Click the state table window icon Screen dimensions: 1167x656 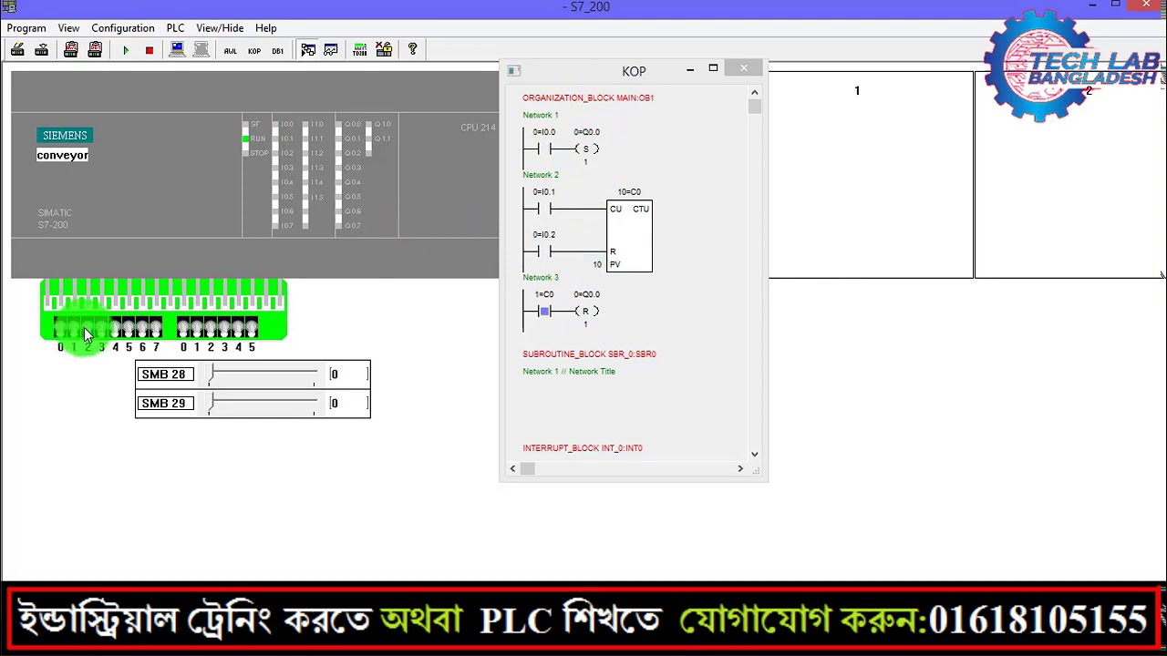tap(331, 50)
